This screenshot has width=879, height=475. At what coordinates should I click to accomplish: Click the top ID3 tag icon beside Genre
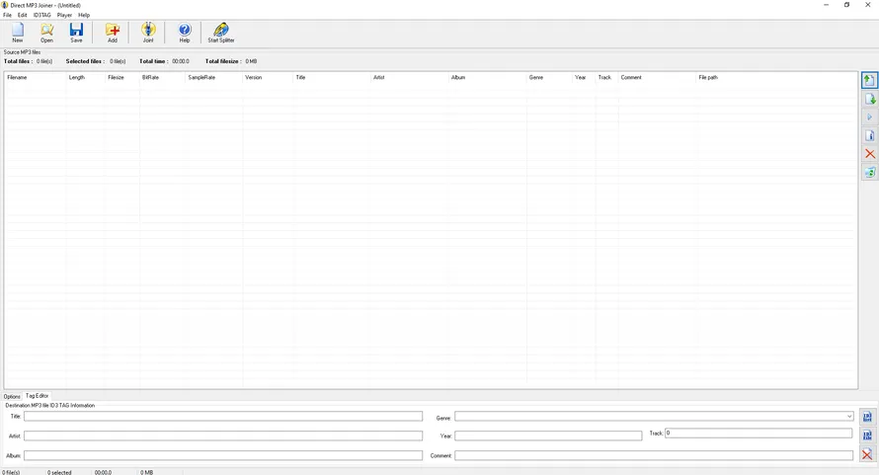click(x=867, y=417)
